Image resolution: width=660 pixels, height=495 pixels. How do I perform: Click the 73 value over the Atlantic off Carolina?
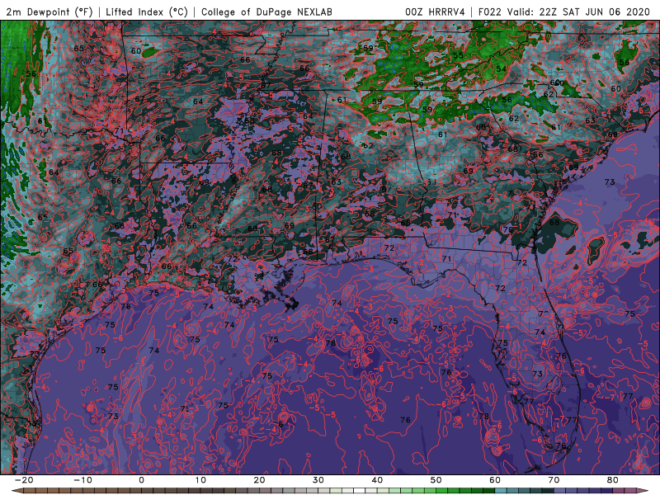point(610,181)
